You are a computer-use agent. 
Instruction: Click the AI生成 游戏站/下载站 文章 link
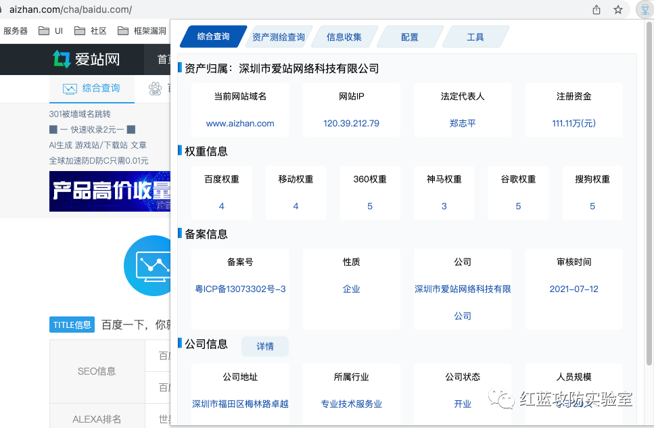point(97,145)
